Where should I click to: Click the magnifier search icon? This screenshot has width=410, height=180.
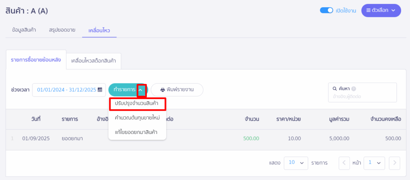(x=334, y=89)
